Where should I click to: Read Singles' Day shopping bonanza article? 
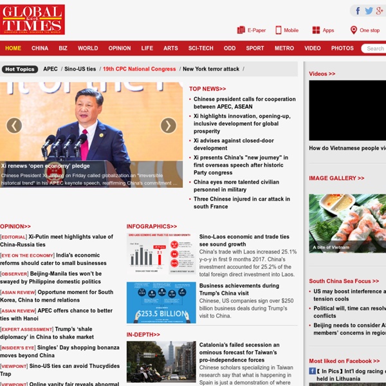click(60, 351)
